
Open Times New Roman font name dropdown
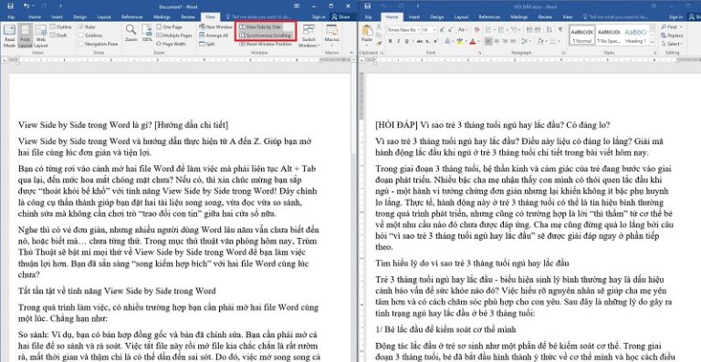click(x=419, y=30)
